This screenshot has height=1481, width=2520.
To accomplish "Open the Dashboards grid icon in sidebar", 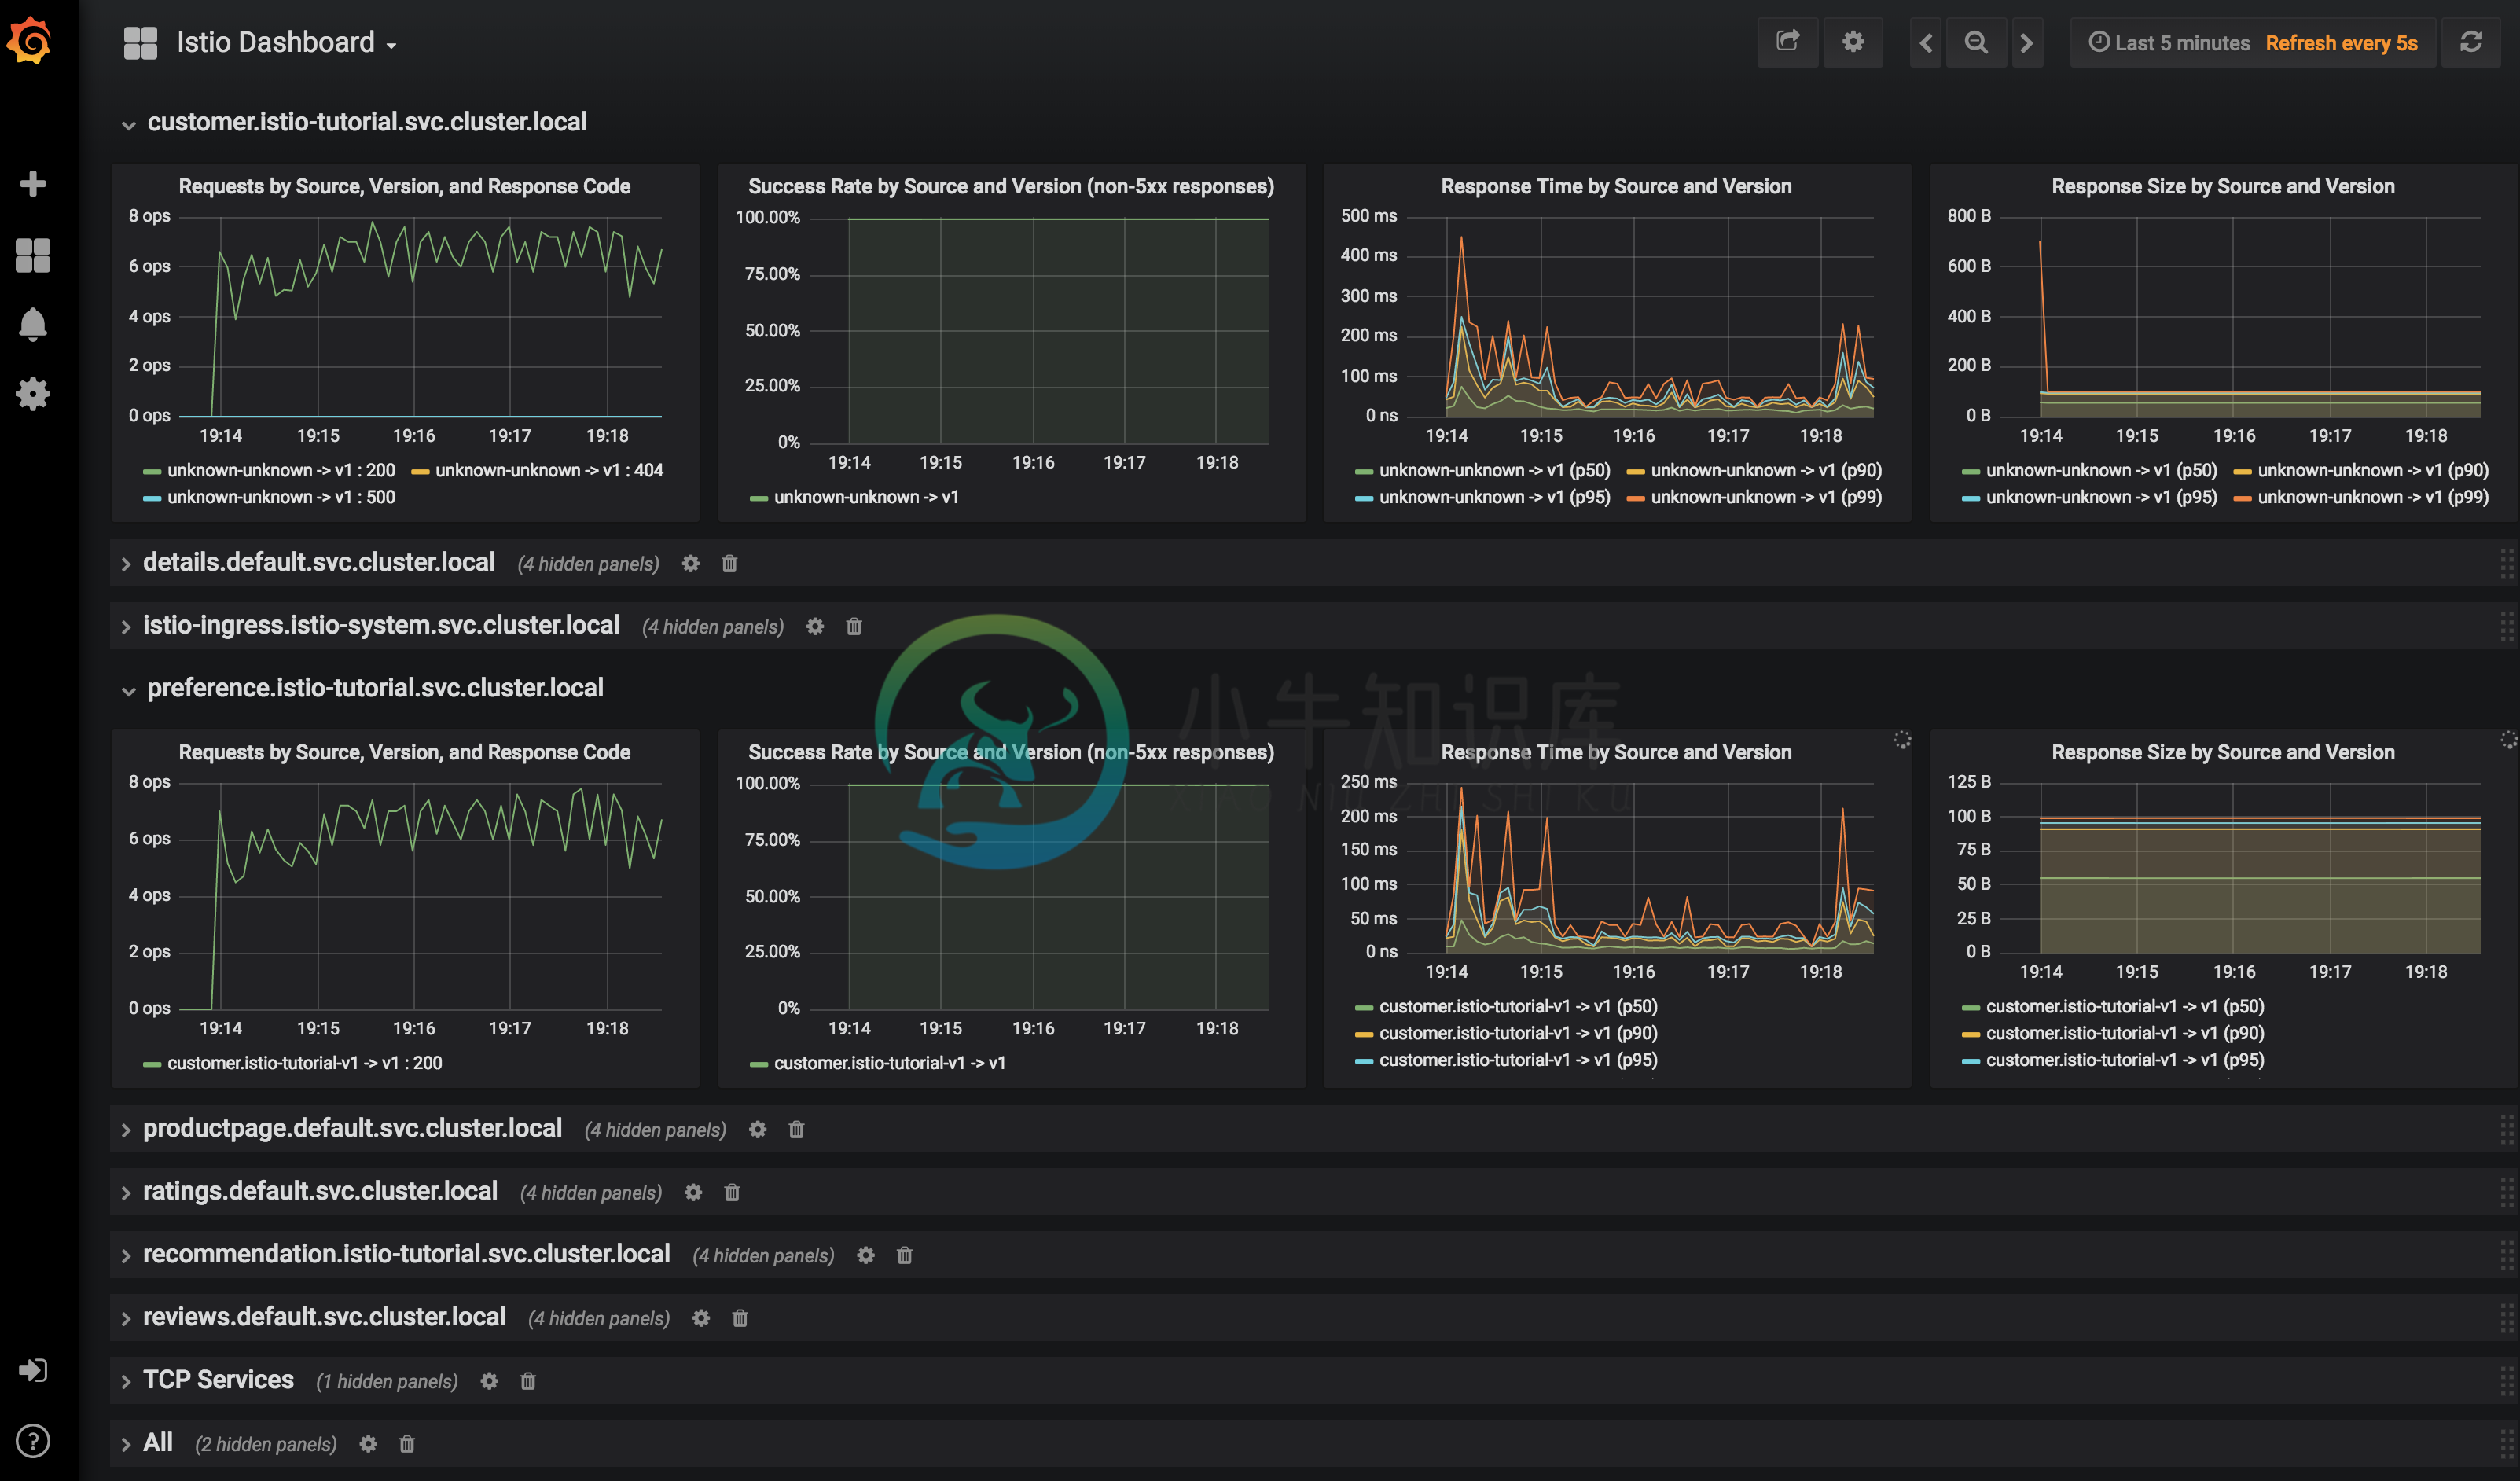I will pos(33,255).
